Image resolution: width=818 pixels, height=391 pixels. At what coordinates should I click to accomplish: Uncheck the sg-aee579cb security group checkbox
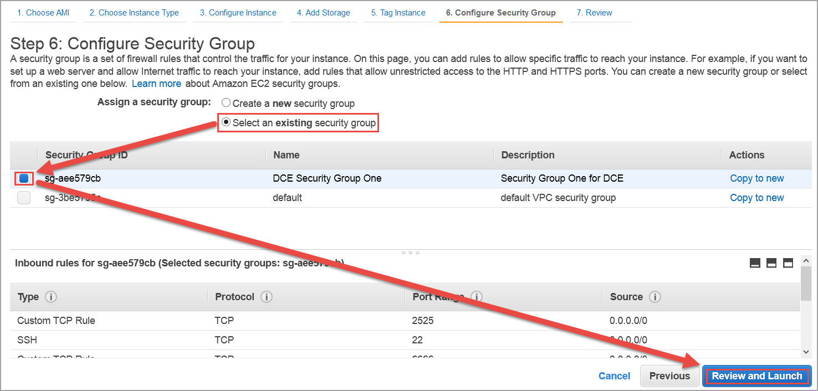pyautogui.click(x=24, y=178)
